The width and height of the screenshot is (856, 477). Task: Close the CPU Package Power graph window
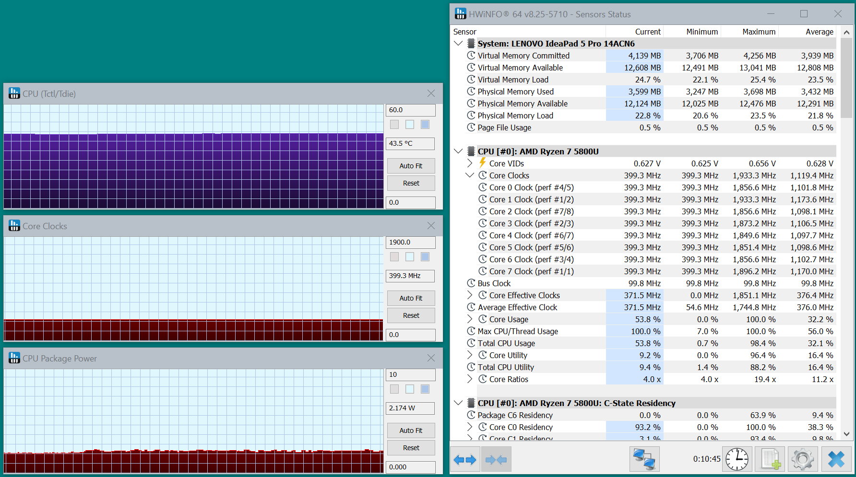click(x=431, y=358)
